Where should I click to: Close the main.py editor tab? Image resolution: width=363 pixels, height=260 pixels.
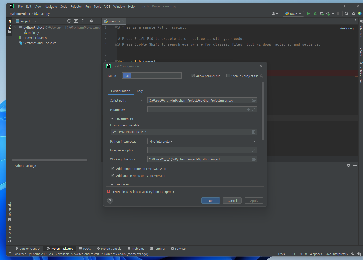click(123, 21)
